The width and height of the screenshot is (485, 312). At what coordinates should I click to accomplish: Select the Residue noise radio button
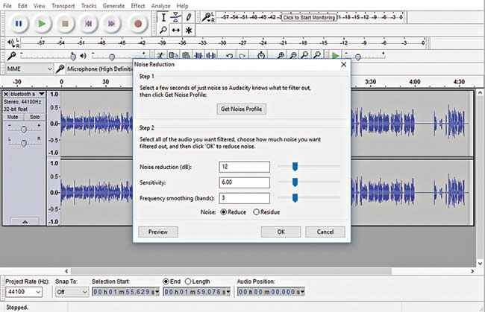[256, 212]
